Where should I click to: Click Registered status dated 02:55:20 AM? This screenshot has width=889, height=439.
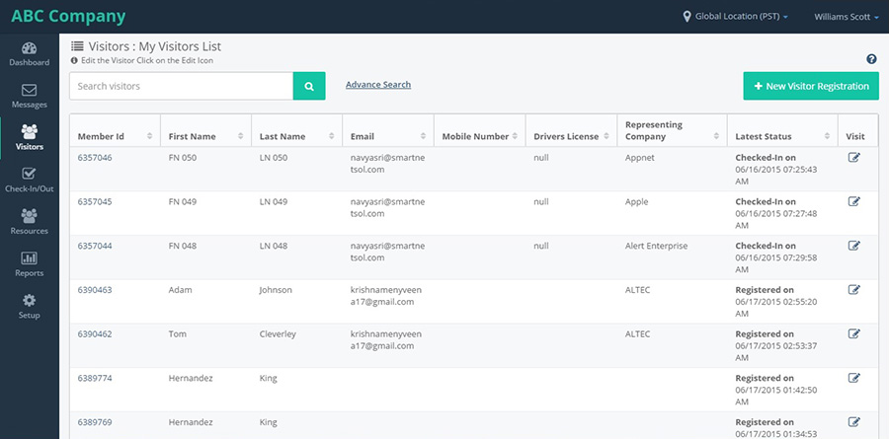point(776,302)
